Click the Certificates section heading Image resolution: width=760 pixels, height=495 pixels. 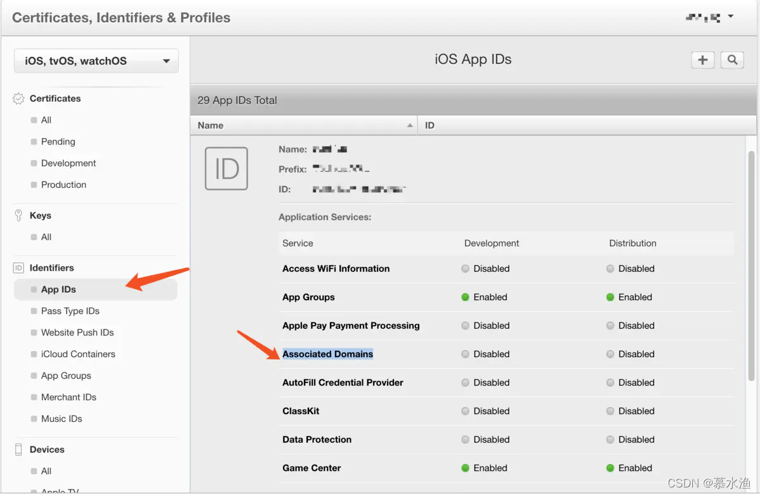pos(55,99)
